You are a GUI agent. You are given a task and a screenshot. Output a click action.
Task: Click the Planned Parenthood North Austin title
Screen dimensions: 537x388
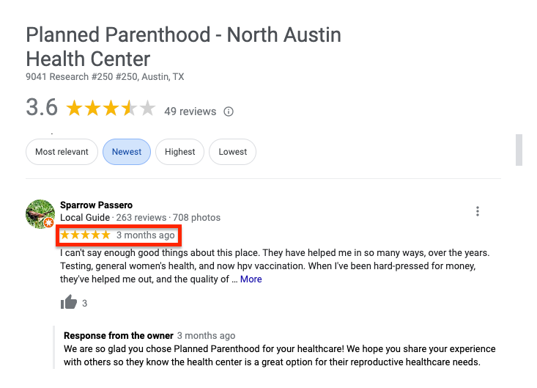click(184, 47)
